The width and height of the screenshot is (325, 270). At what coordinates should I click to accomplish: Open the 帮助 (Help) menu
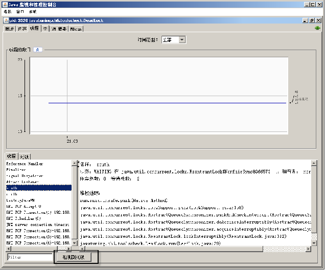click(33, 11)
